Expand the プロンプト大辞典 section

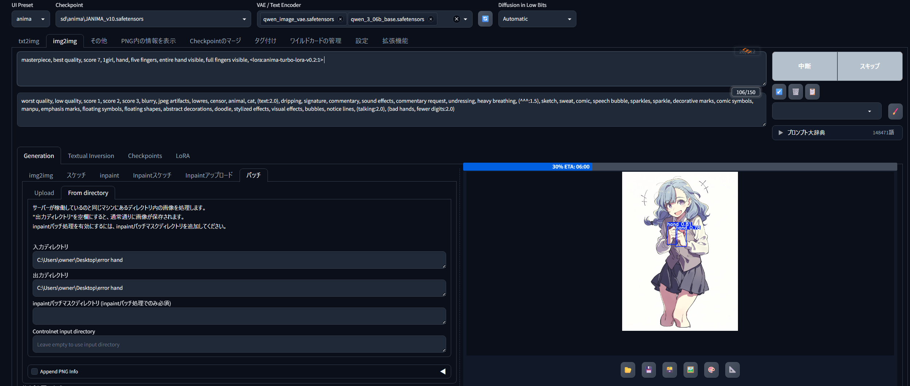pos(837,133)
